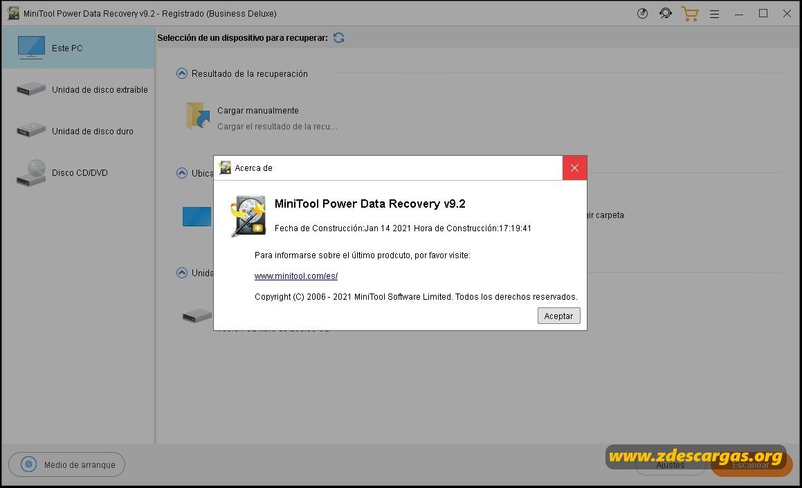Select Este PC in the sidebar
The height and width of the screenshot is (488, 802).
pyautogui.click(x=78, y=48)
